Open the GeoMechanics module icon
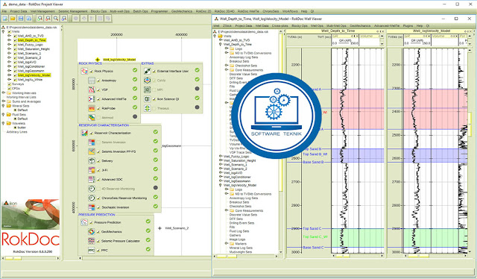The width and height of the screenshot is (477, 279). 91,232
